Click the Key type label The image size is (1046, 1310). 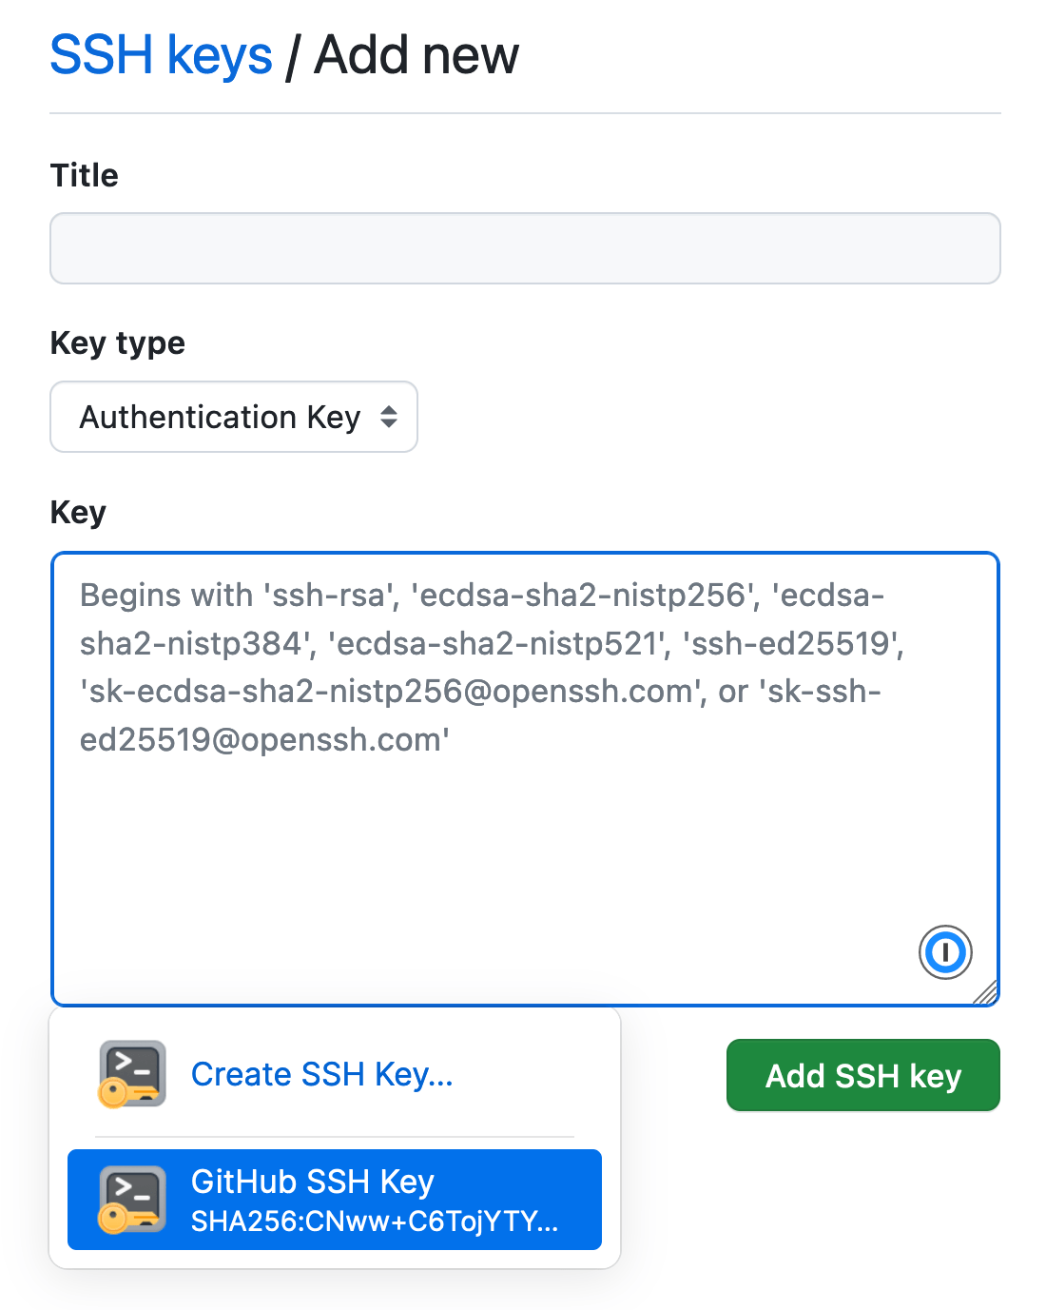118,342
